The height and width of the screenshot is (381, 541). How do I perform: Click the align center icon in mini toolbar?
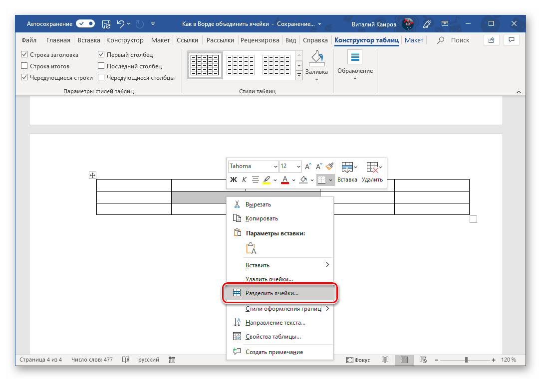click(x=256, y=180)
